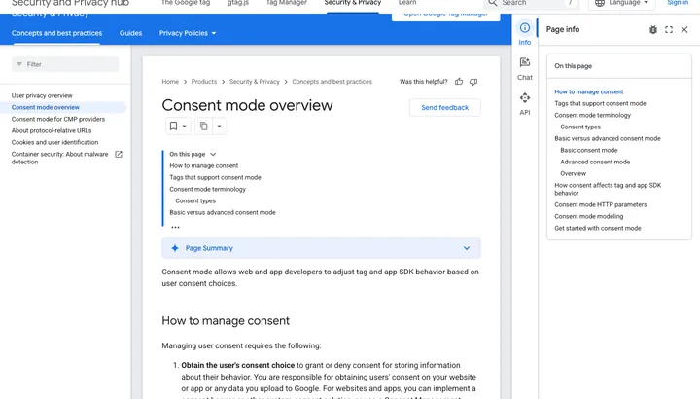This screenshot has width=700, height=399.
Task: Click How consent affects tag and app SDK behavior
Action: (608, 189)
